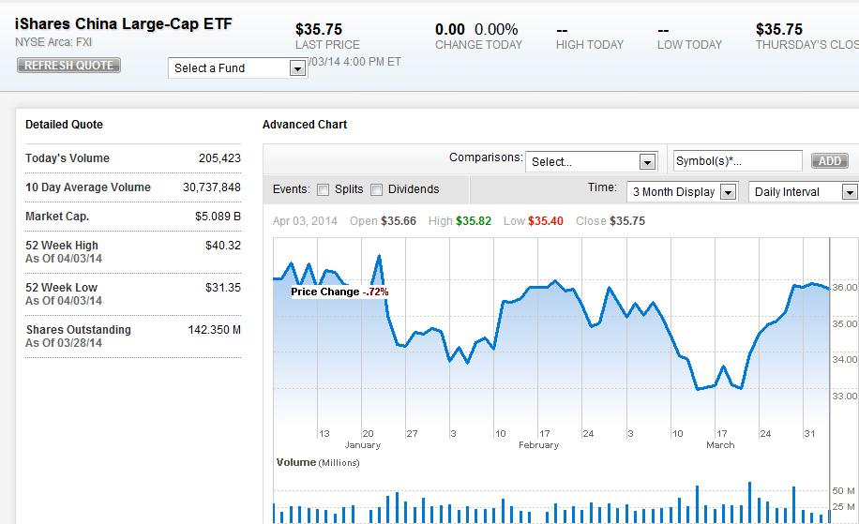Click the Market Cap. row
The height and width of the screenshot is (524, 859).
(132, 217)
